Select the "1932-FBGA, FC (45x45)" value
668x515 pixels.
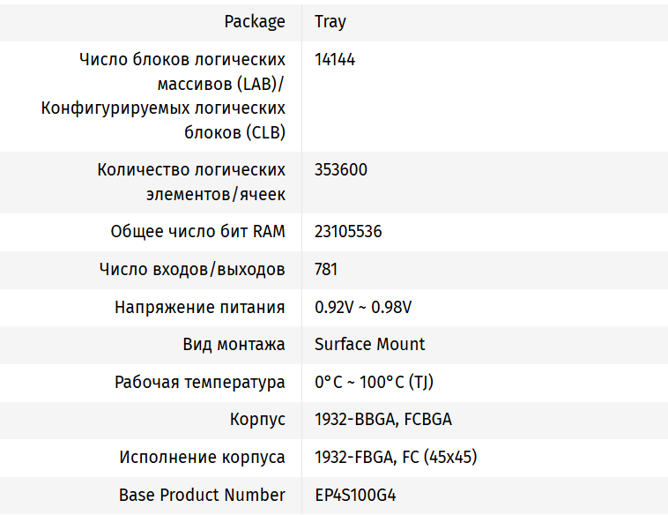396,458
